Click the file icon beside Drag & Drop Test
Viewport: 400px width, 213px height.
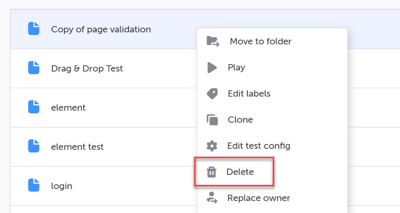(x=34, y=67)
